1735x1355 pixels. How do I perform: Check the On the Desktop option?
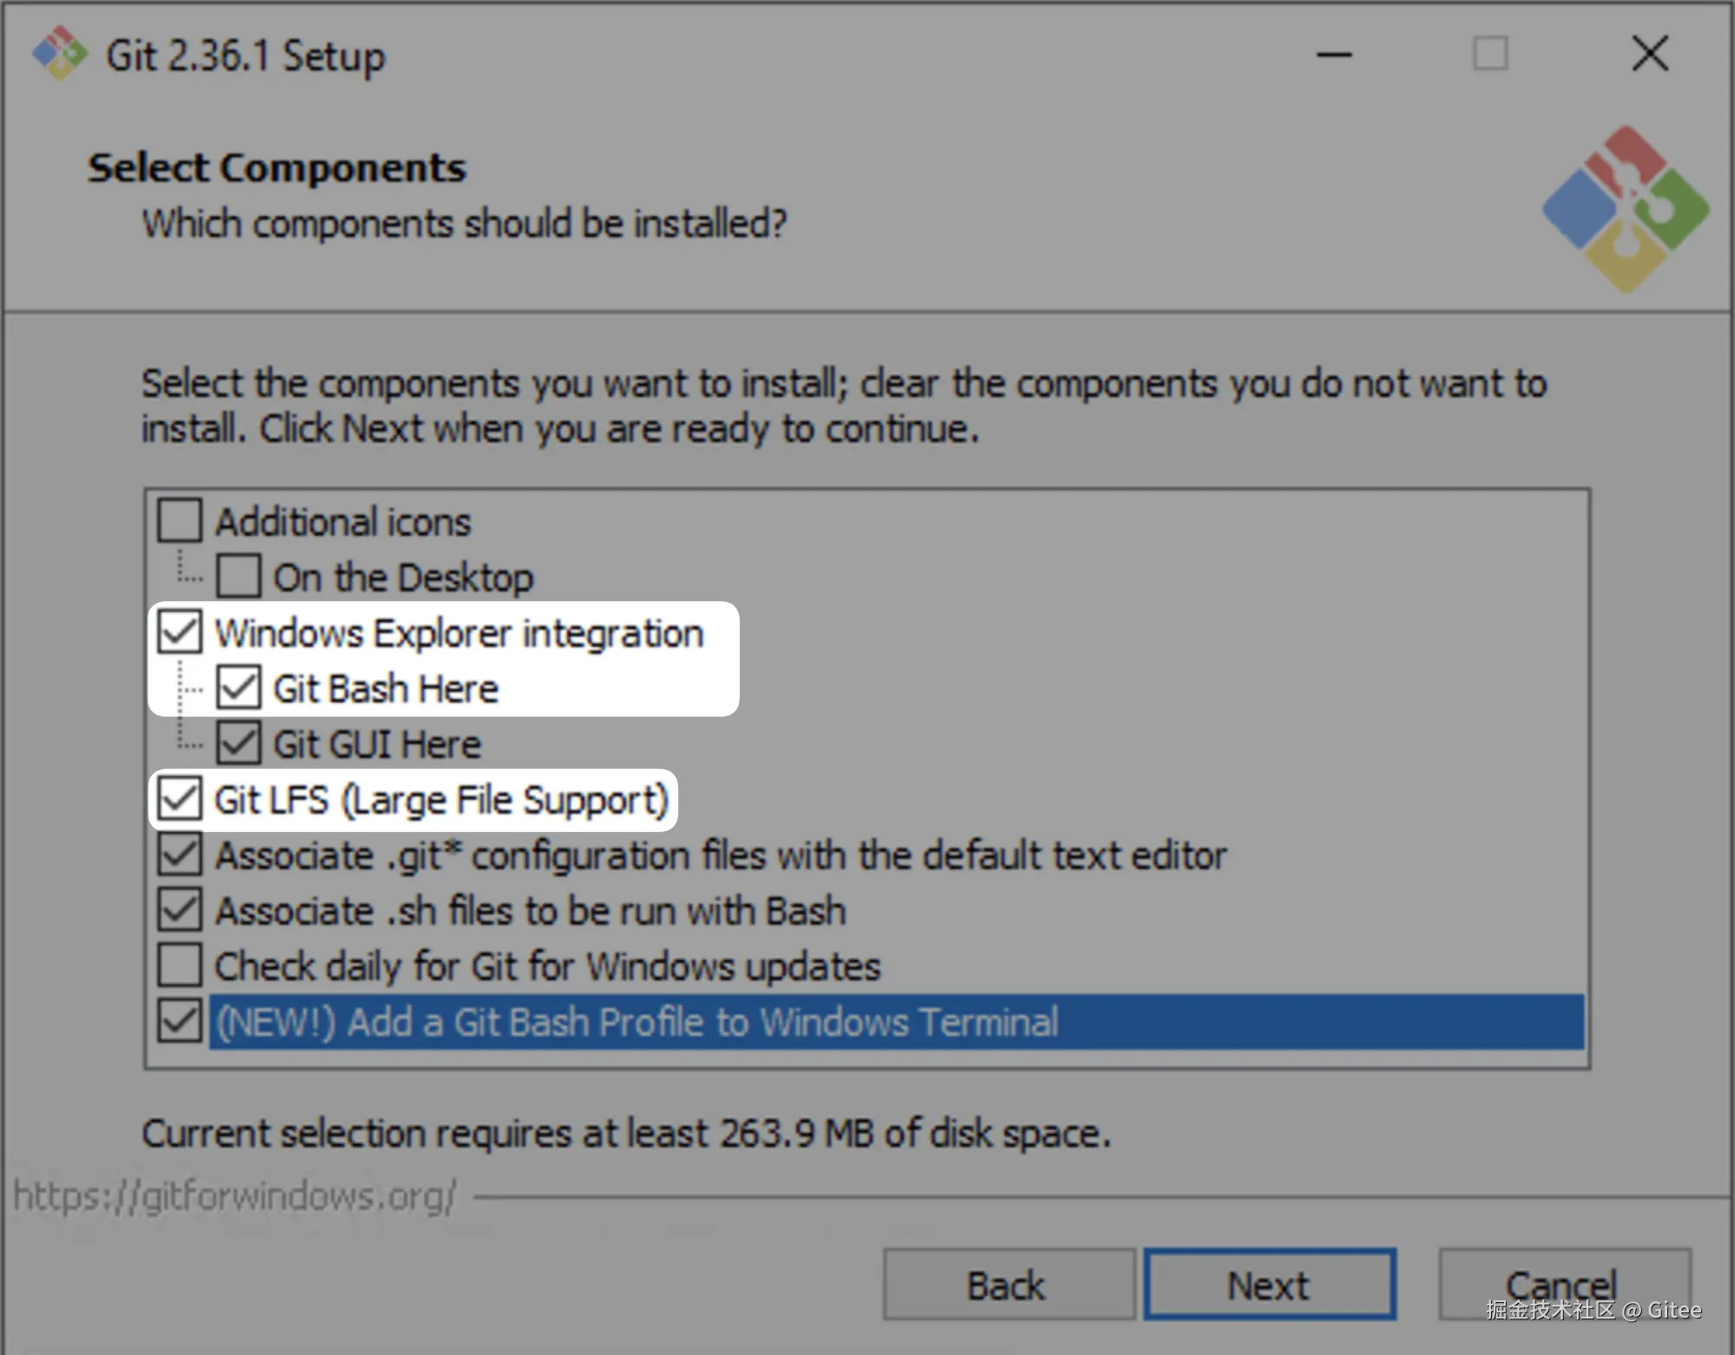coord(238,577)
